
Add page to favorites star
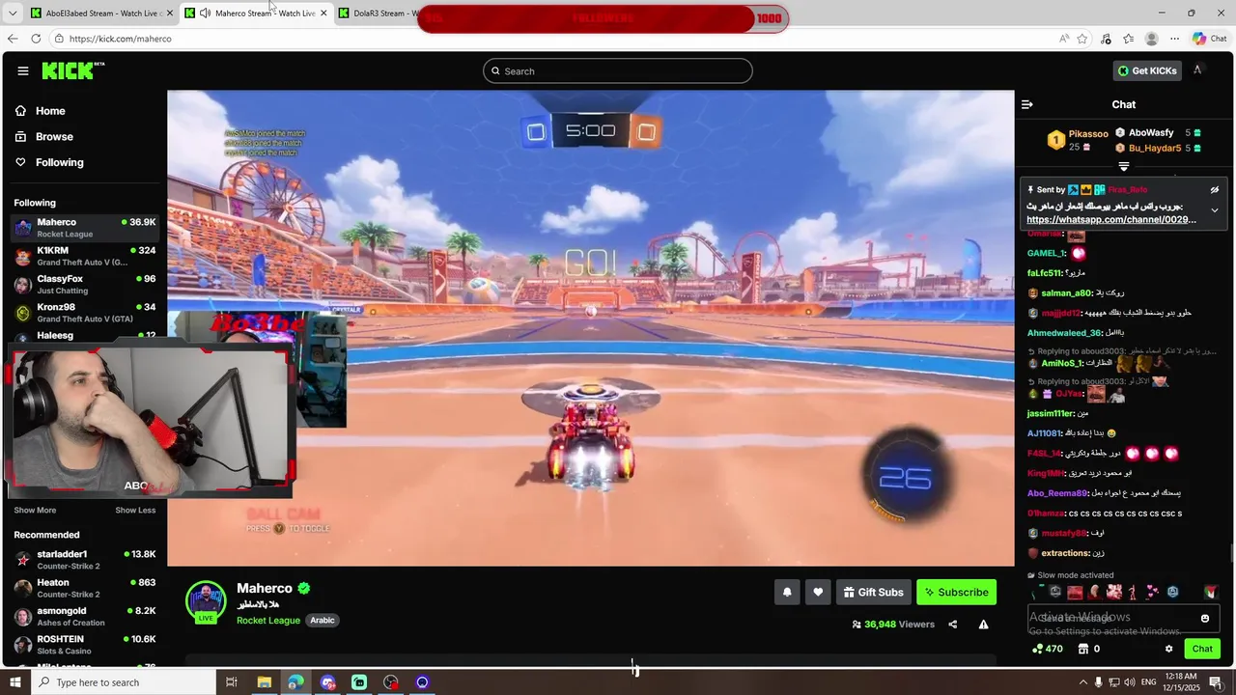[1082, 39]
